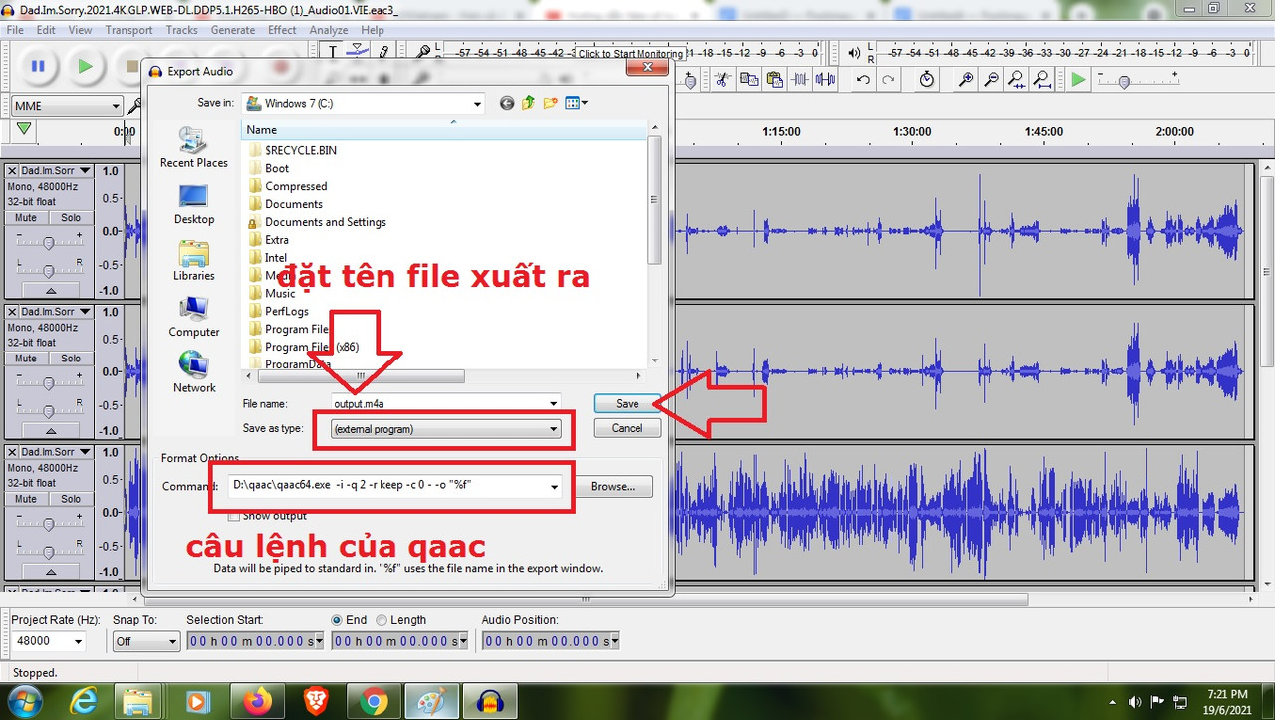
Task: Click the Fit Project zoom icon
Action: [1041, 80]
